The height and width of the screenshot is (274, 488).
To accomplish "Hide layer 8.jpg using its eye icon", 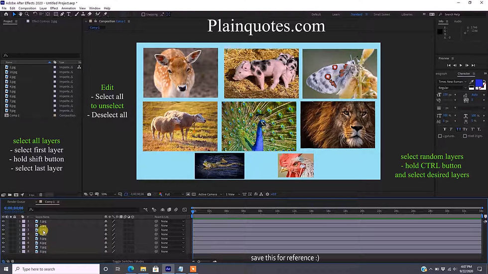I will [x=3, y=252].
